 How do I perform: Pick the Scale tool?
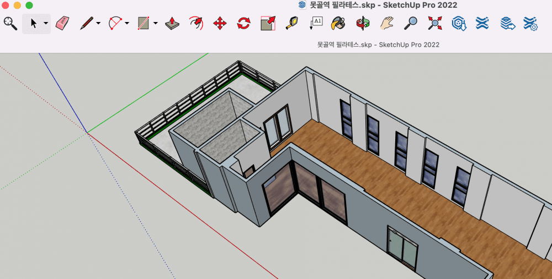pyautogui.click(x=268, y=24)
